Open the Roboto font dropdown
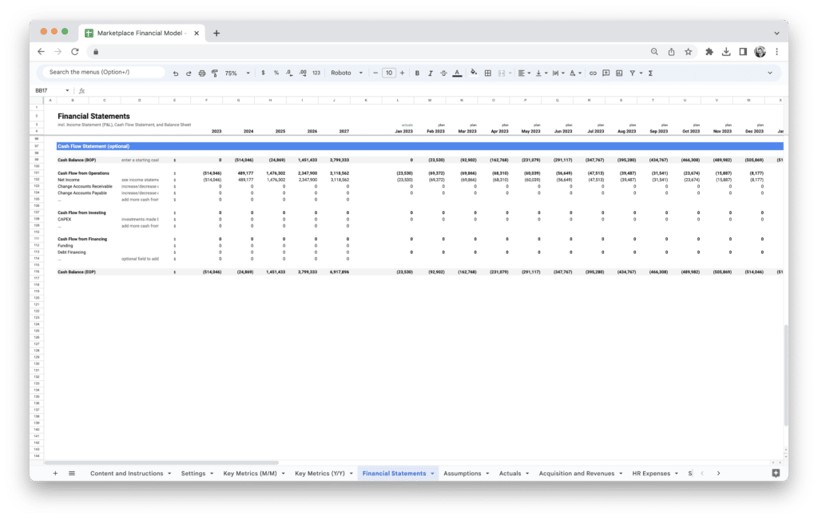Image resolution: width=818 pixels, height=520 pixels. (347, 73)
